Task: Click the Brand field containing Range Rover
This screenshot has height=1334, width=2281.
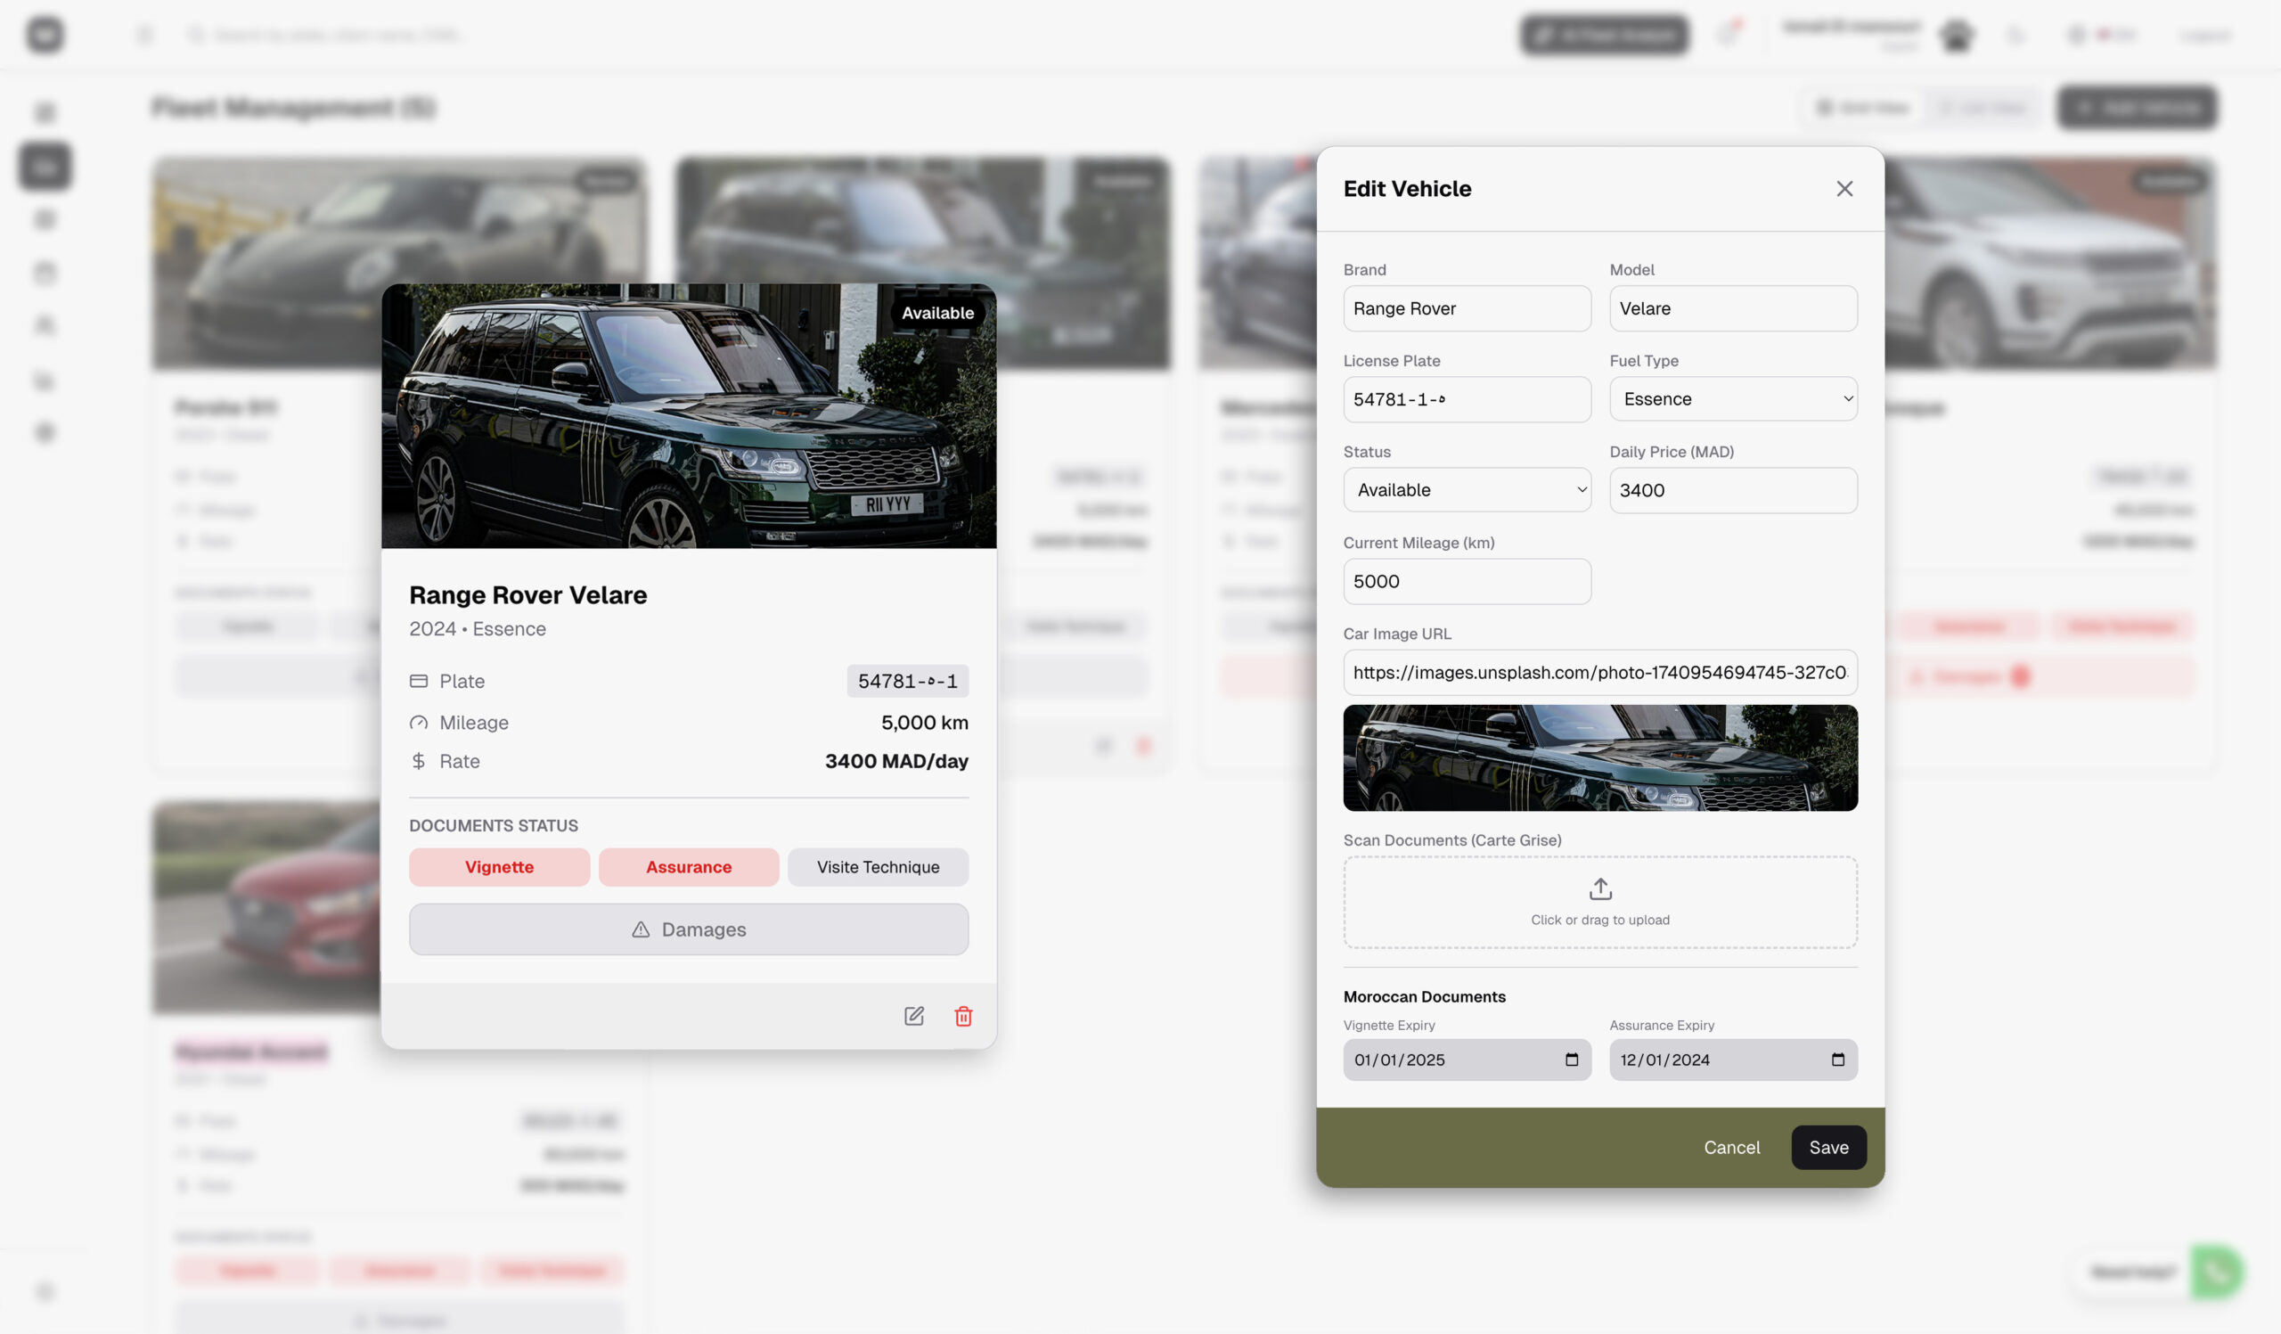Action: pyautogui.click(x=1467, y=308)
